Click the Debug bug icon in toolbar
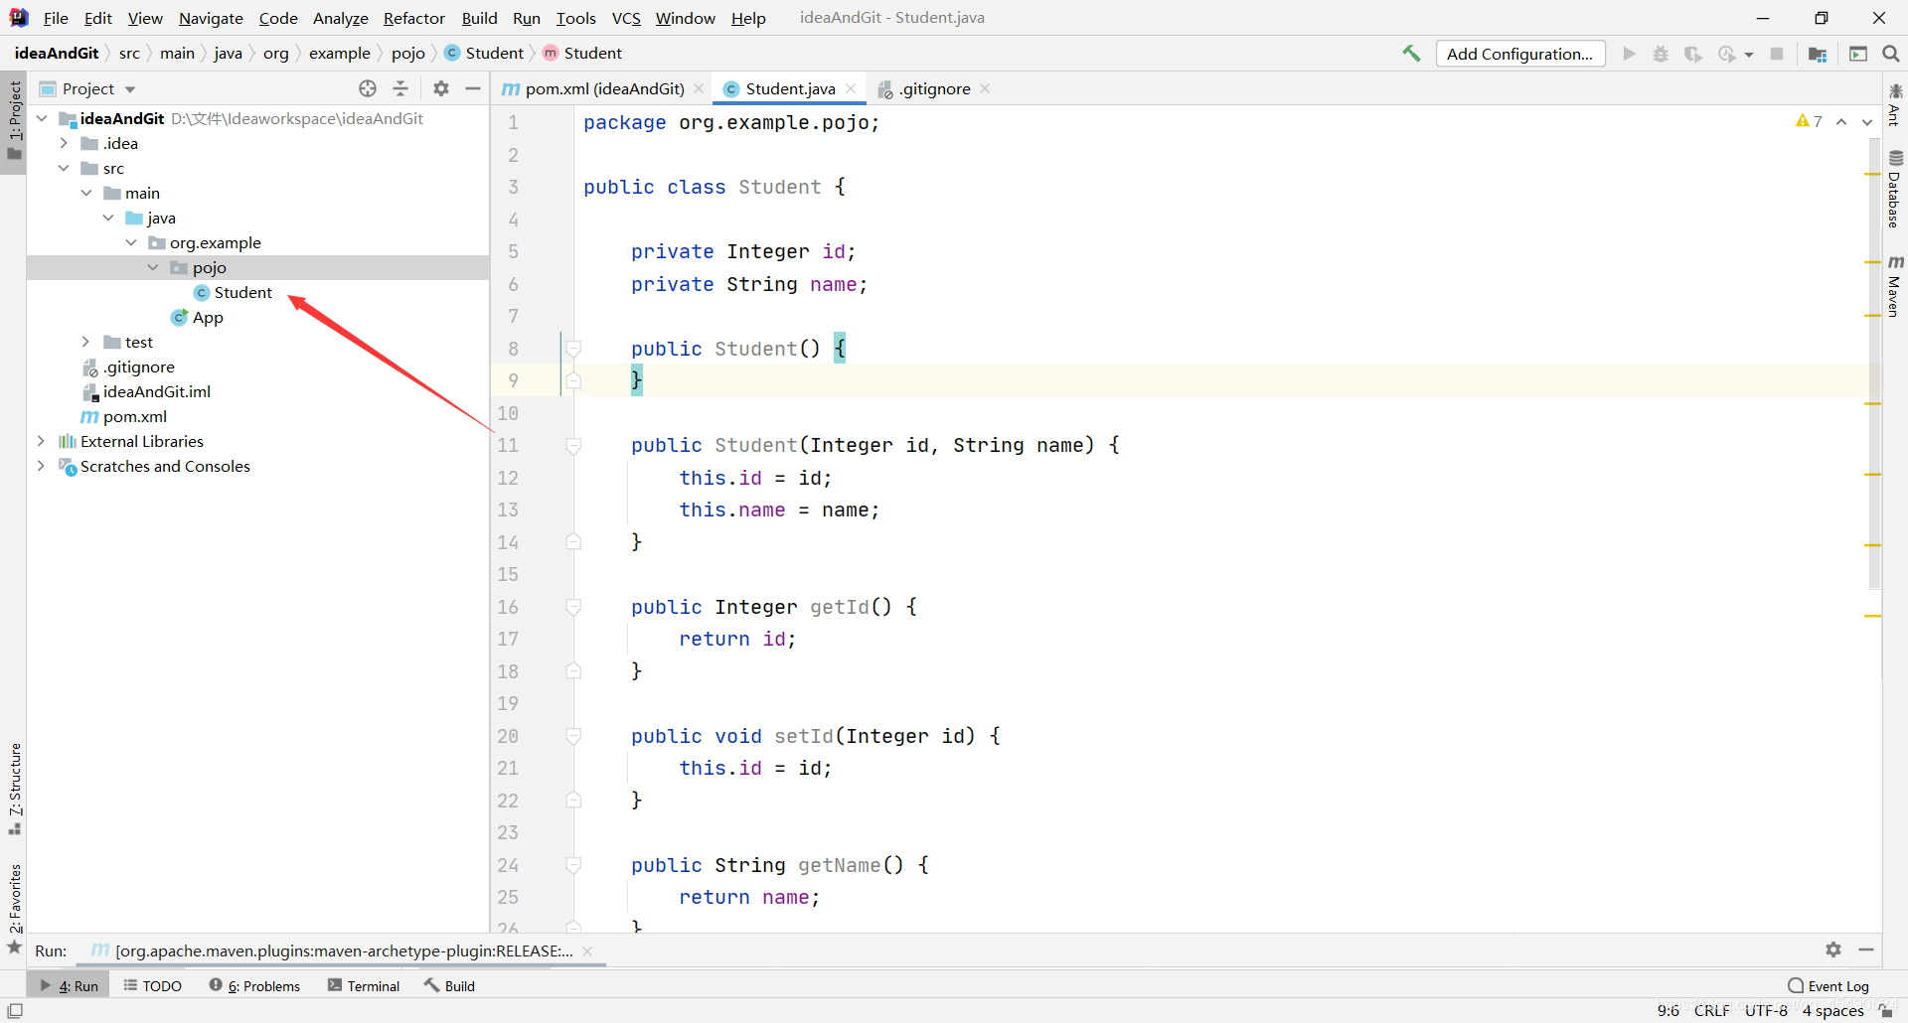This screenshot has width=1908, height=1023. pyautogui.click(x=1661, y=54)
